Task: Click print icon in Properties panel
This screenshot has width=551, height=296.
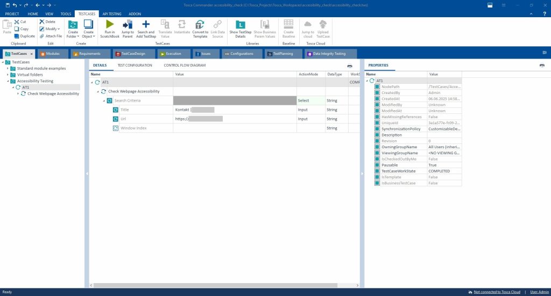Action: coord(542,65)
